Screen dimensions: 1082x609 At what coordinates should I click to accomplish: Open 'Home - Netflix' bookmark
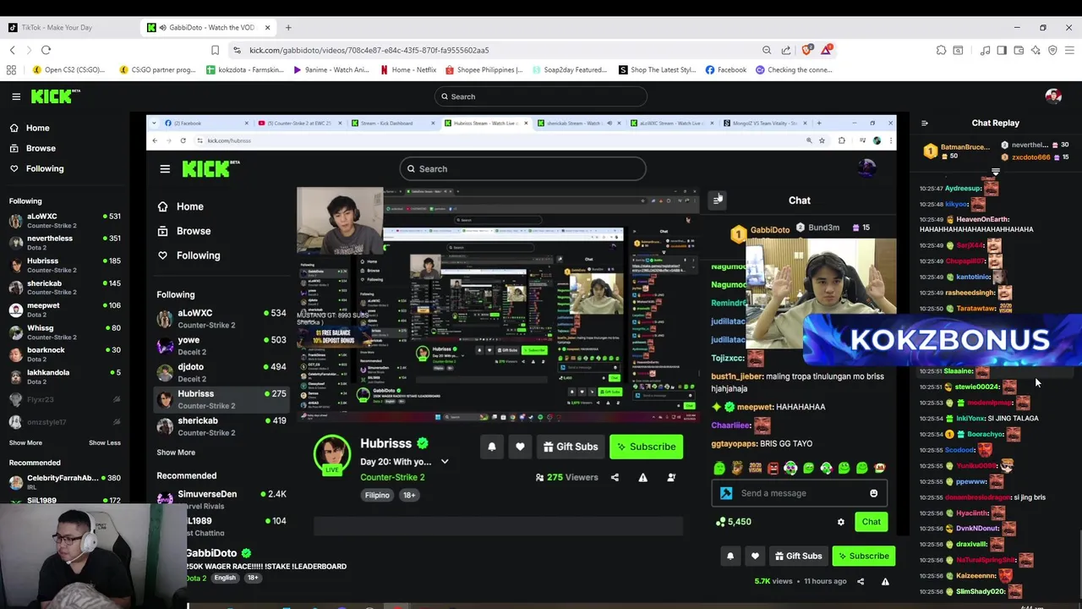(x=408, y=70)
